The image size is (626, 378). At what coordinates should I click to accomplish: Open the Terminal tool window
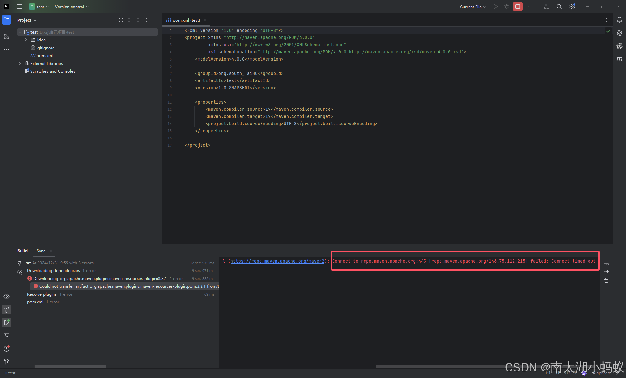(7, 336)
